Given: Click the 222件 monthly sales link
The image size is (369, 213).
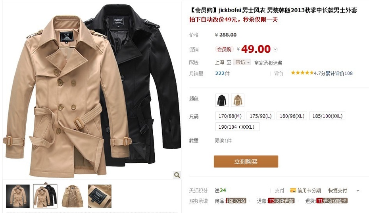Looking at the screenshot, I should [222, 74].
